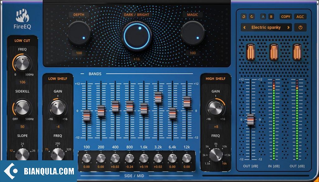Click the 200 Hz band fader
The height and width of the screenshot is (182, 319).
tap(101, 111)
